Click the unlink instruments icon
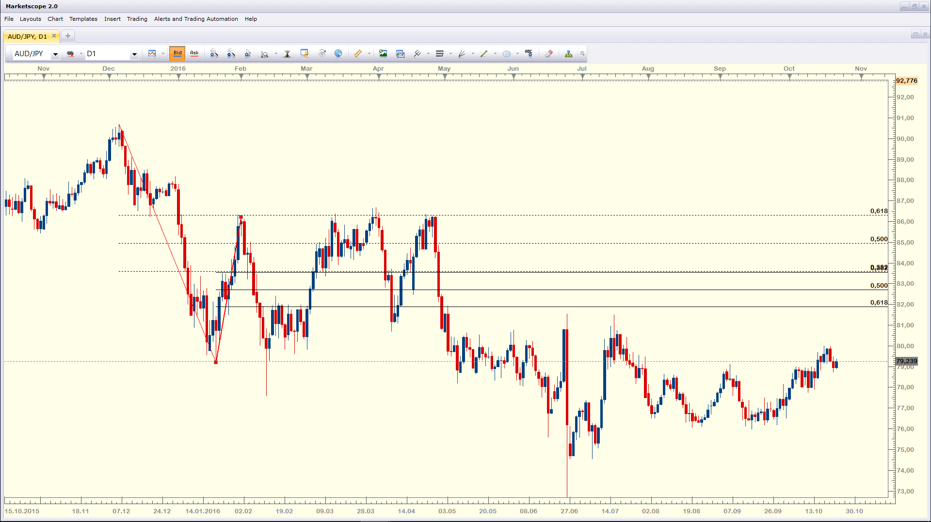The height and width of the screenshot is (522, 931). point(70,54)
